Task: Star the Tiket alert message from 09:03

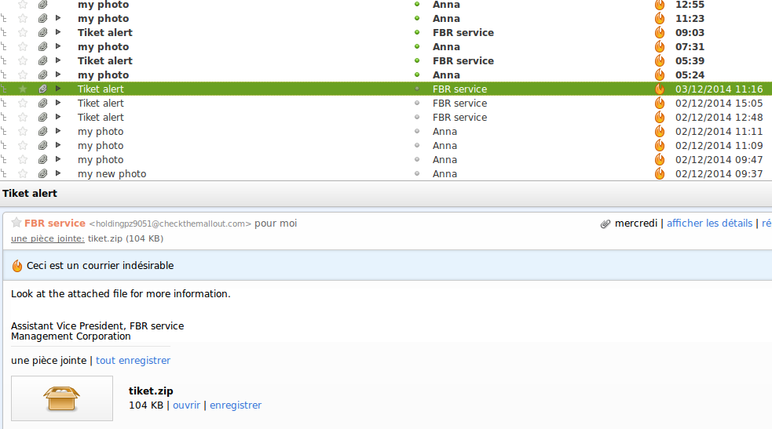Action: pos(23,33)
